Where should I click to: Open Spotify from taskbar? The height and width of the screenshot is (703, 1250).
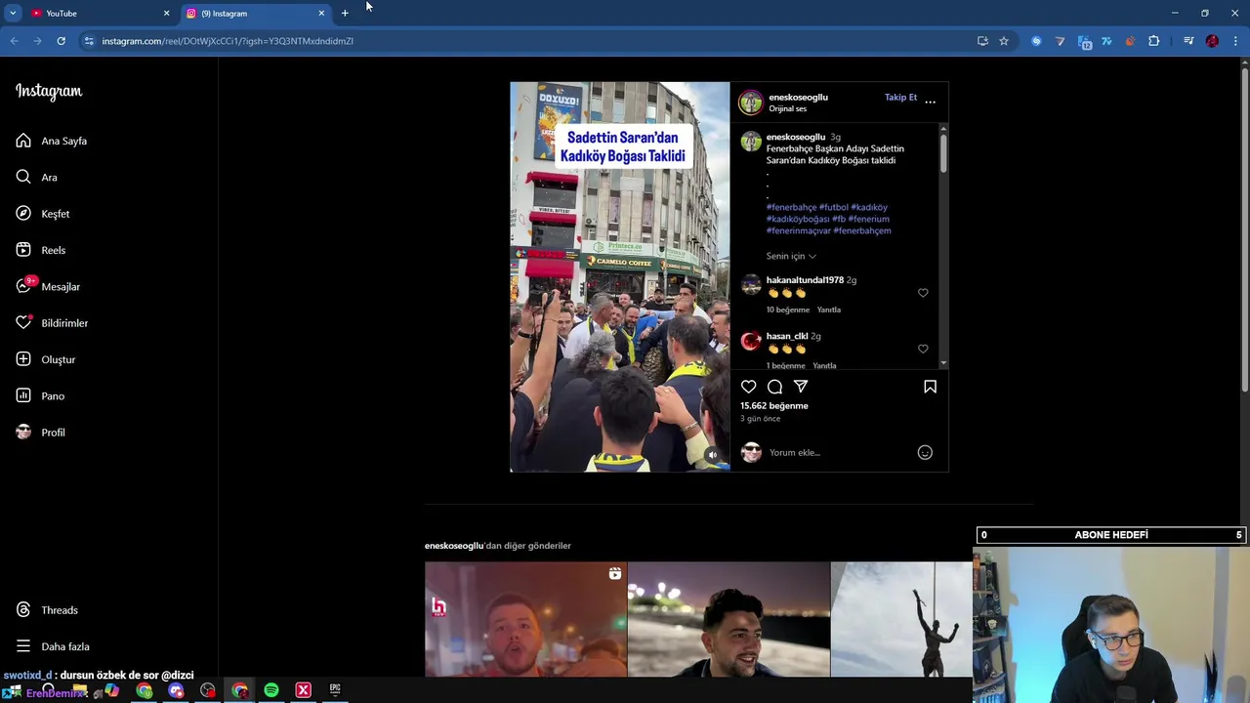click(271, 690)
